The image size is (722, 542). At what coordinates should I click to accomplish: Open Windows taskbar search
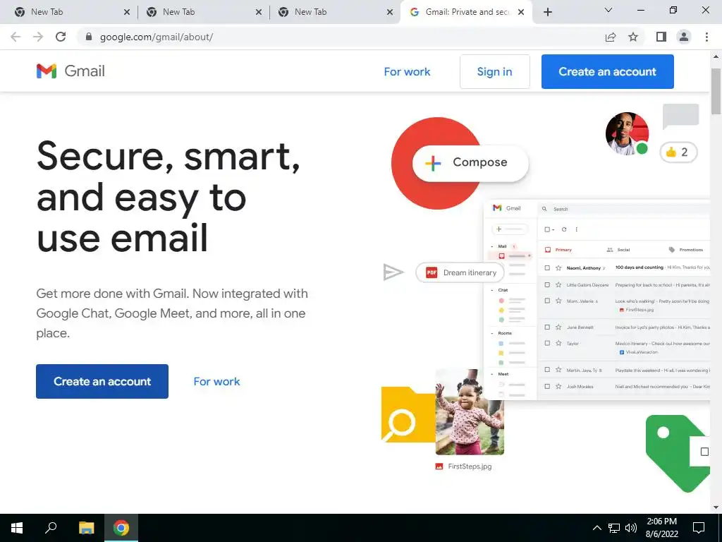coord(51,528)
